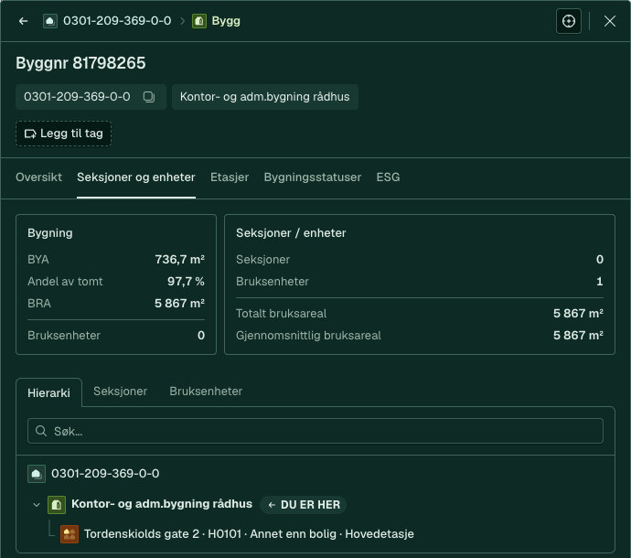Collapse the Kontor- og adm.bygning rådhus node
631x558 pixels.
(x=37, y=504)
